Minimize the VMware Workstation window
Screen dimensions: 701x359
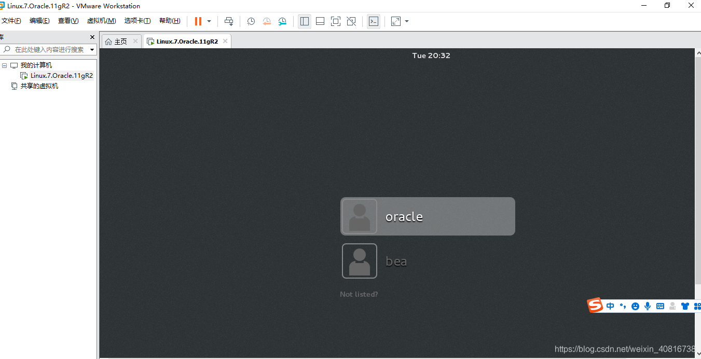643,6
